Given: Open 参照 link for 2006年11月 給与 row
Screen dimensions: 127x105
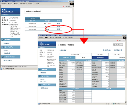Looking at the screenshot, I should click(x=58, y=29).
